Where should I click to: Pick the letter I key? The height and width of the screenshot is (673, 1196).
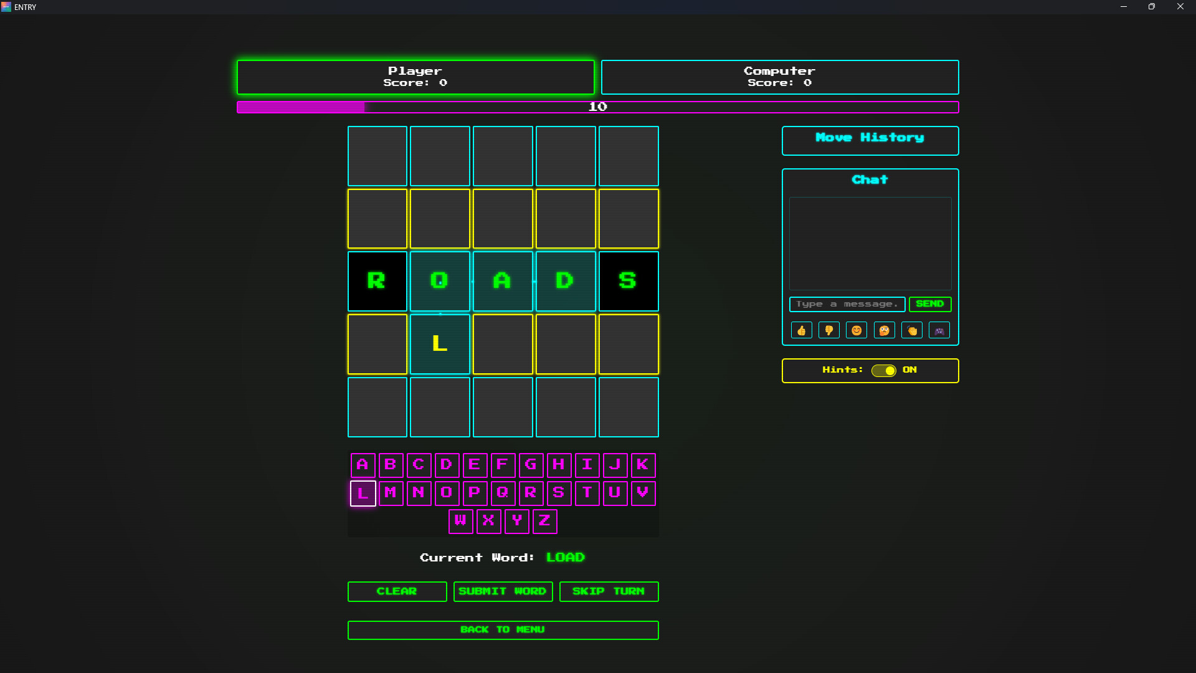tap(587, 465)
